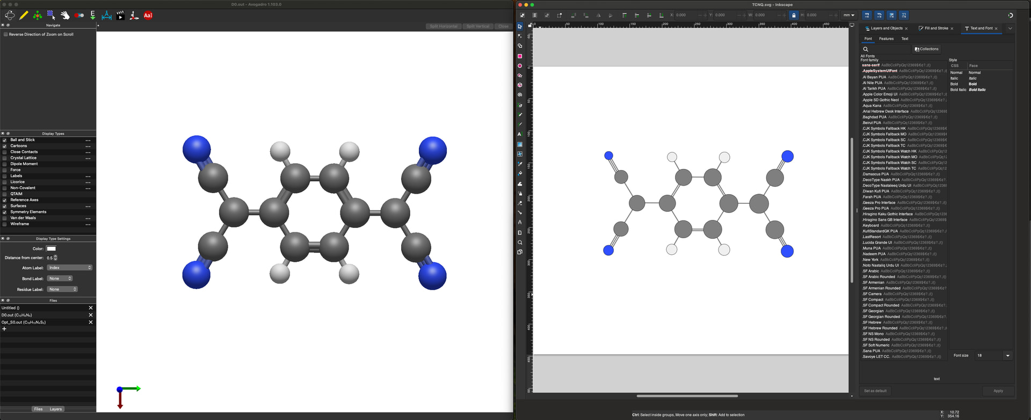Toggle the width/height lock ratio button

pyautogui.click(x=794, y=16)
